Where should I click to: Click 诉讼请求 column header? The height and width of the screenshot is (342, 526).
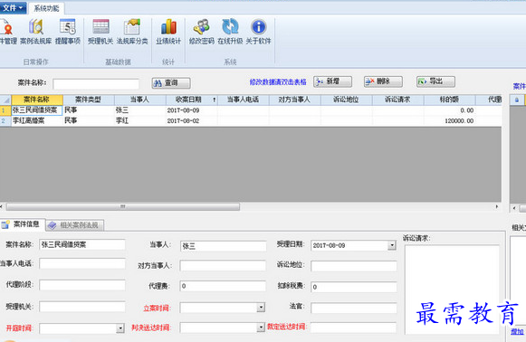[397, 100]
